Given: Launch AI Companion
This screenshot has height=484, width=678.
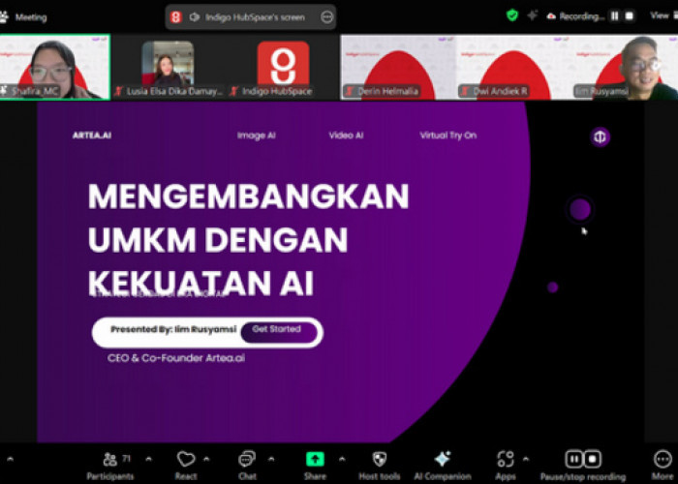Looking at the screenshot, I should tap(443, 466).
